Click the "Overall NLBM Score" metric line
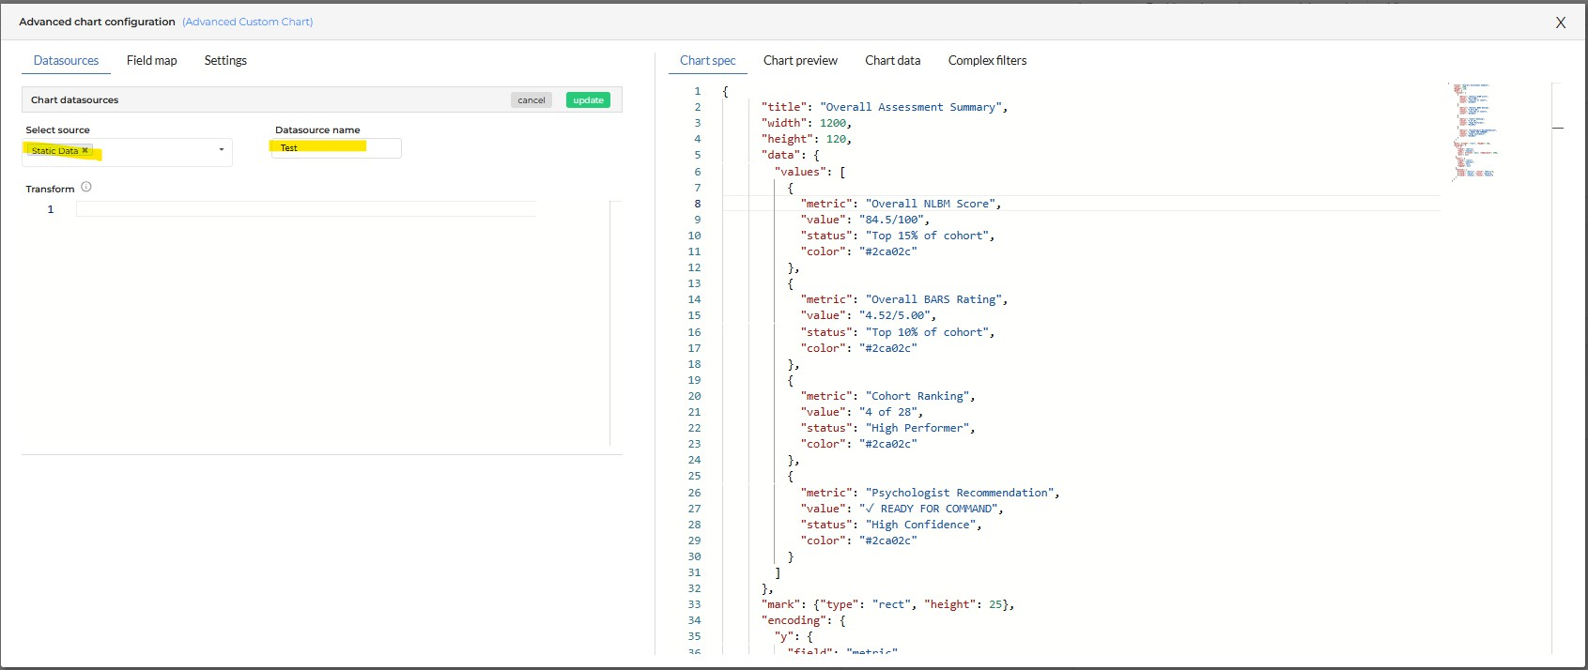 tap(901, 204)
